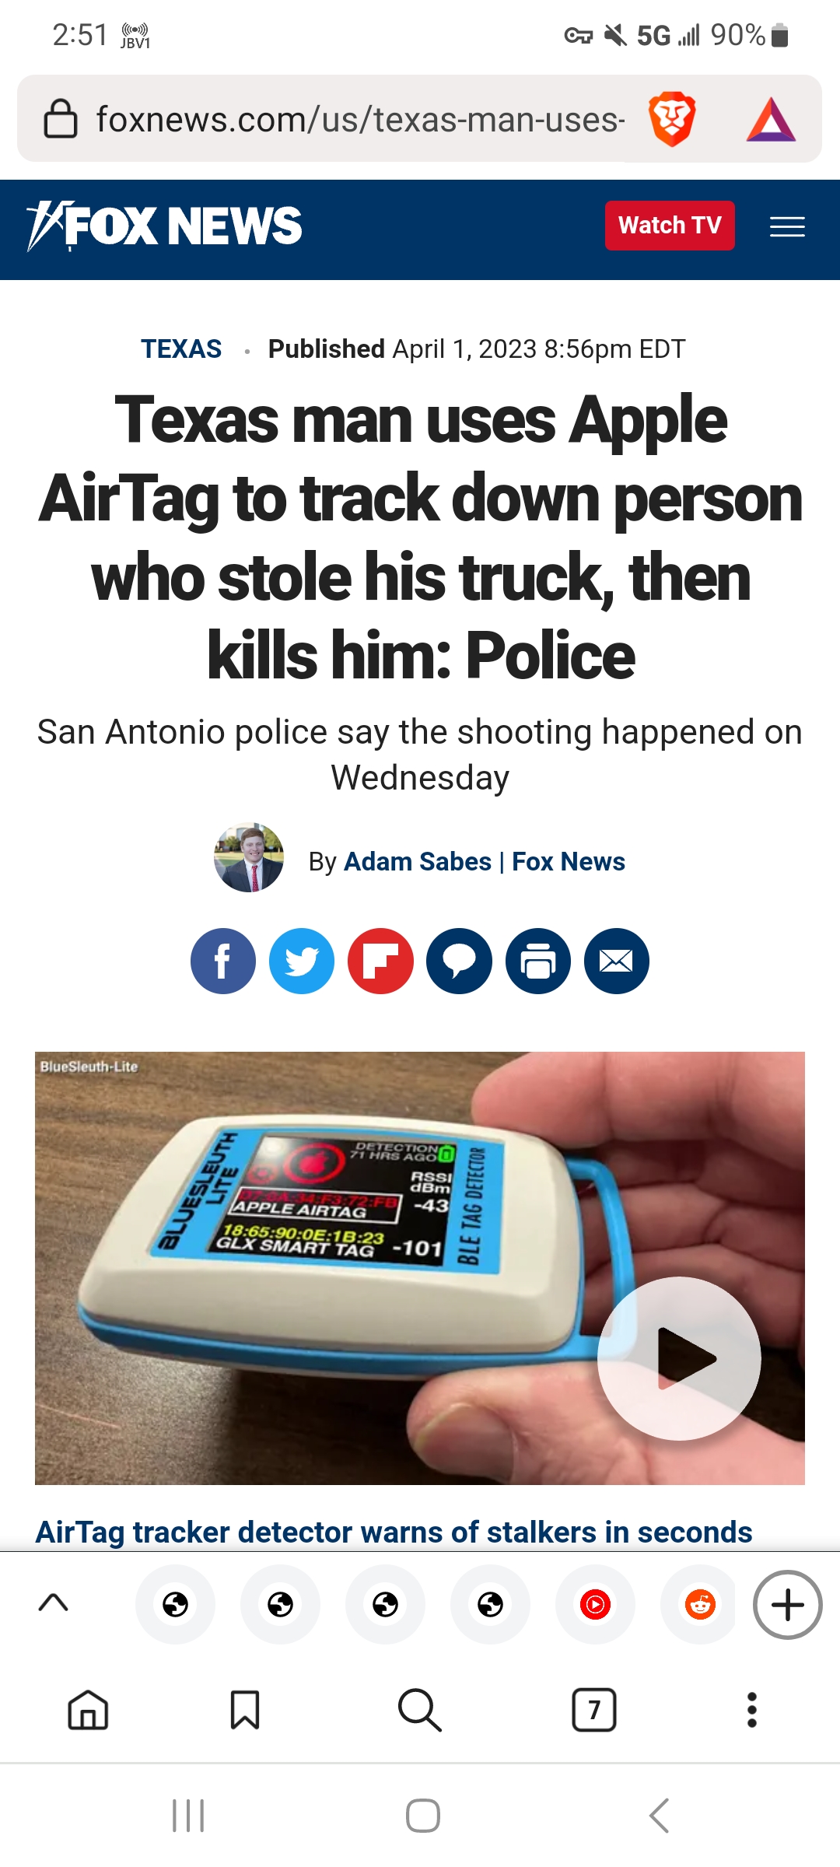Open the tab switcher showing 7
Image resolution: width=840 pixels, height=1867 pixels.
click(594, 1710)
